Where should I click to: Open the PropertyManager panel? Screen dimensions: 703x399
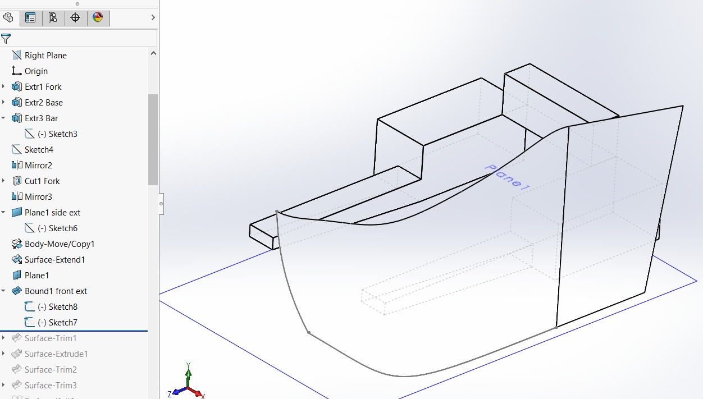coord(31,17)
